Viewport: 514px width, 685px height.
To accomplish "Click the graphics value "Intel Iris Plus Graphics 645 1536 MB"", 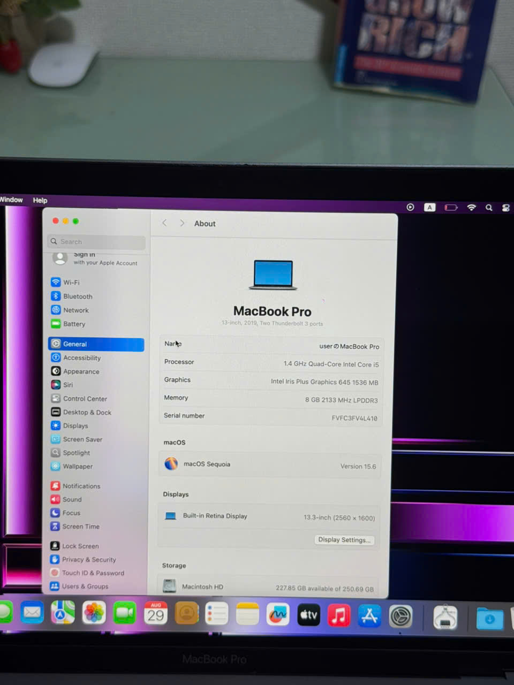I will click(x=324, y=382).
